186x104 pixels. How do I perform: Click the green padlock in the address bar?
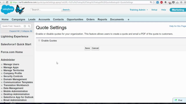(11, 2)
